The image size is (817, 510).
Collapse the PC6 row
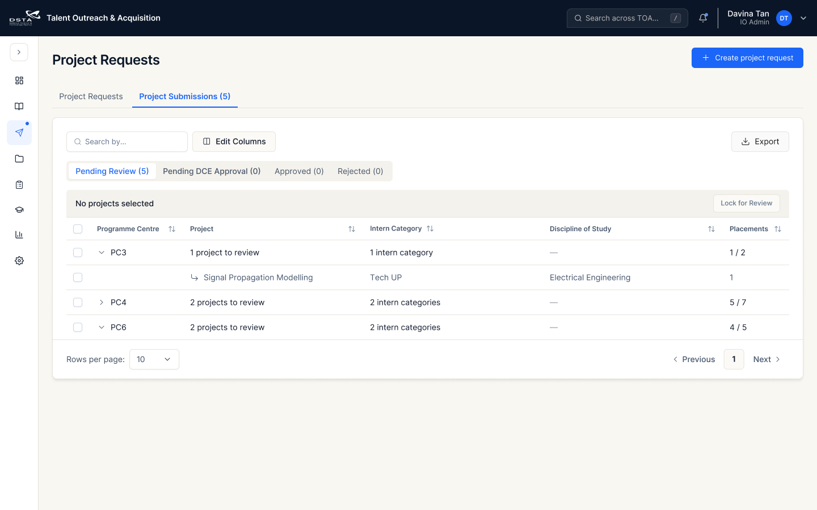(x=102, y=328)
